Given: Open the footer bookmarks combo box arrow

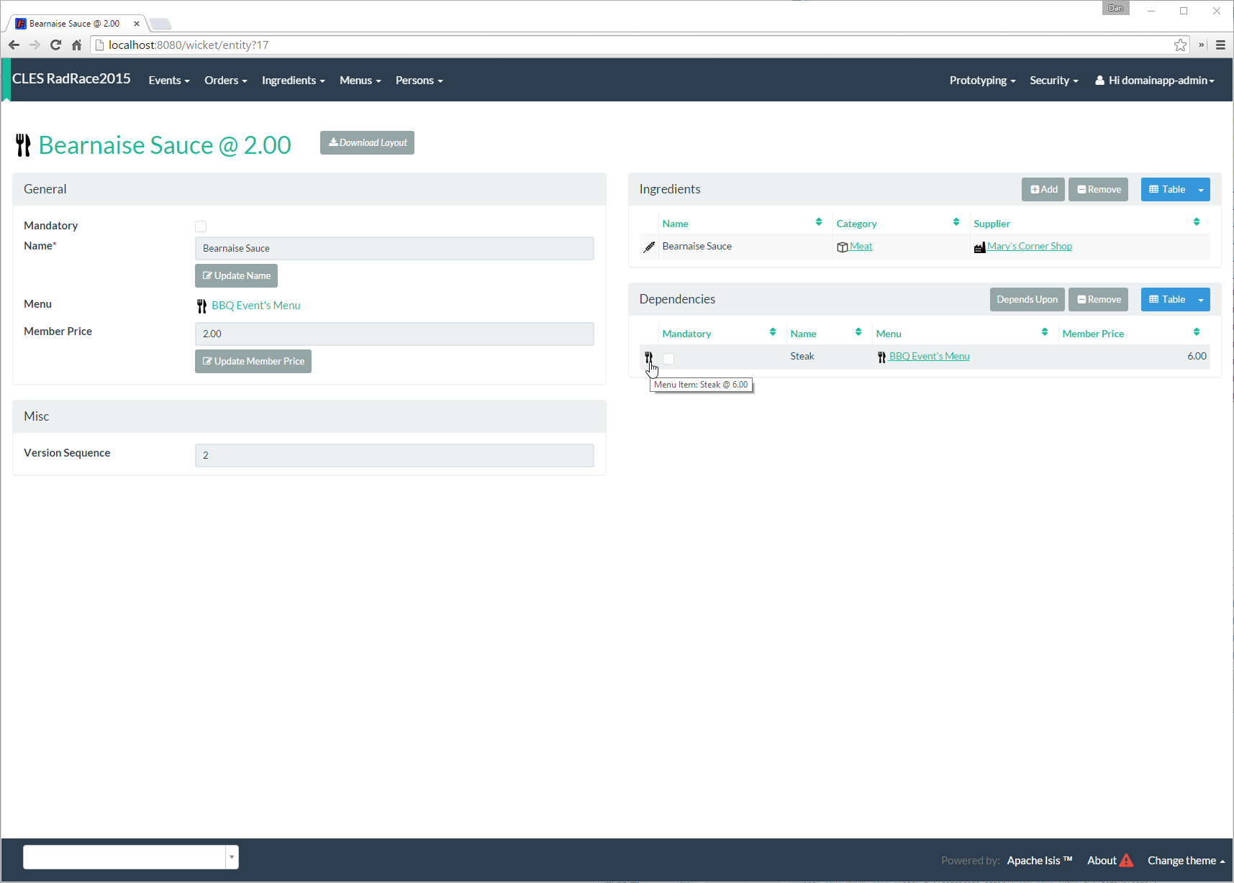Looking at the screenshot, I should coord(232,857).
